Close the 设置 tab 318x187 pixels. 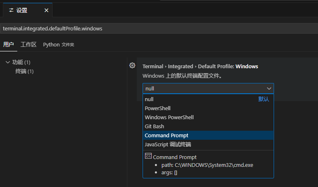pos(46,10)
